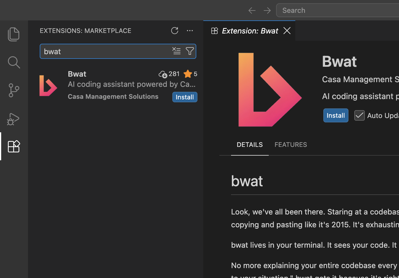Select the Bwat extension list entry title
The image size is (399, 278).
[x=77, y=74]
